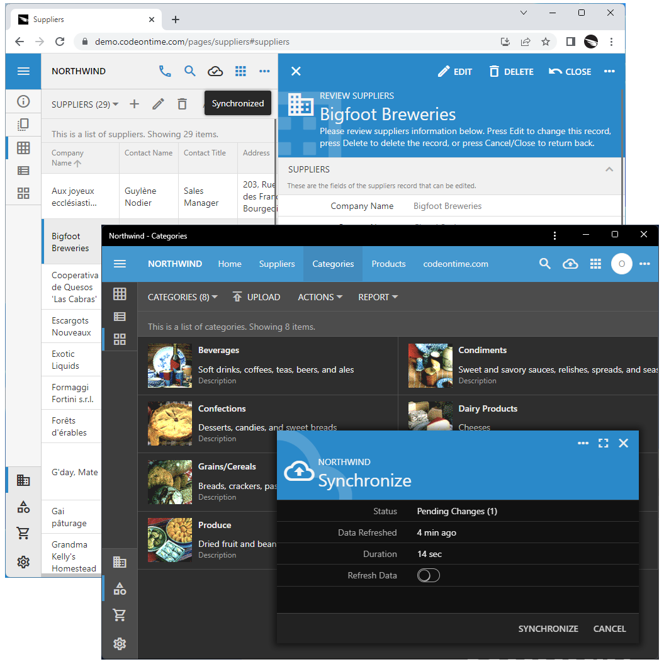
Task: Go to the Home menu item
Action: pos(230,264)
